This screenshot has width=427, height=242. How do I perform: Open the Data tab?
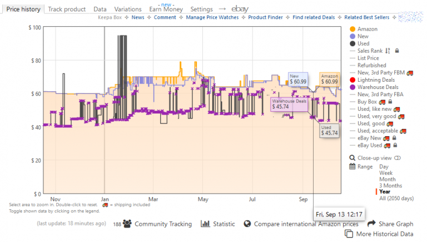pyautogui.click(x=100, y=9)
